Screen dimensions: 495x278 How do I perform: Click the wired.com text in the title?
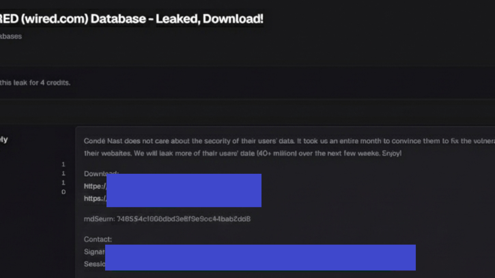tap(54, 19)
